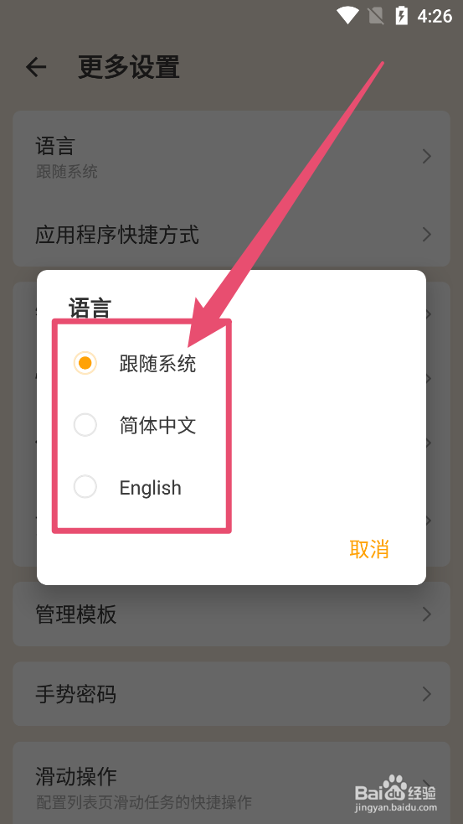Tap the 应用程序快捷方式 entry

231,235
